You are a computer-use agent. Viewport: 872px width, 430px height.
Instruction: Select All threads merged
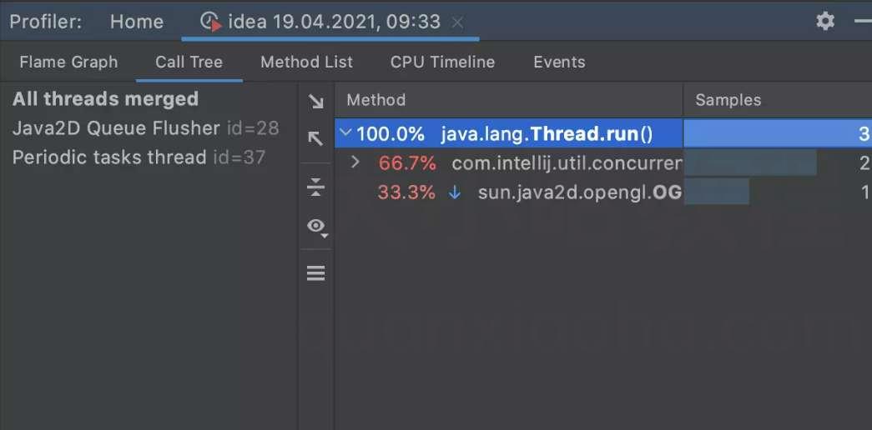(x=105, y=99)
